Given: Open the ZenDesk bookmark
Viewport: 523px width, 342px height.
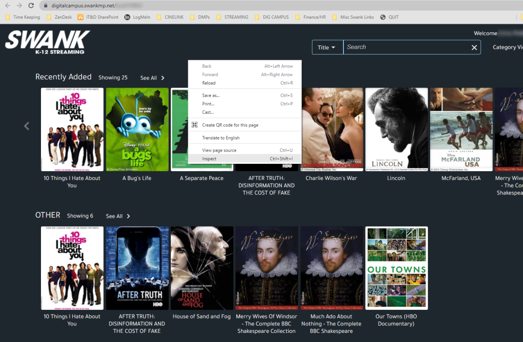Looking at the screenshot, I should [62, 17].
